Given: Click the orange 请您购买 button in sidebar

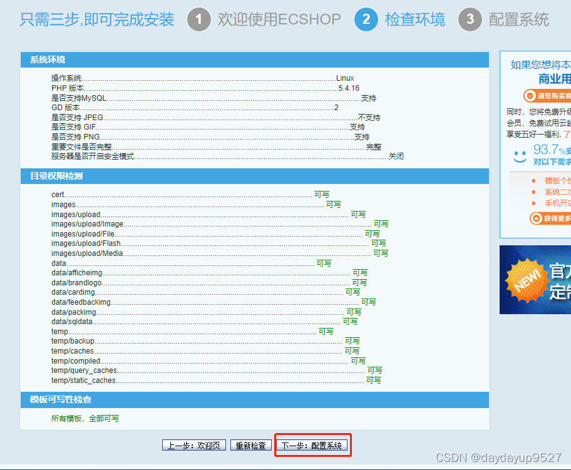Looking at the screenshot, I should pos(547,96).
